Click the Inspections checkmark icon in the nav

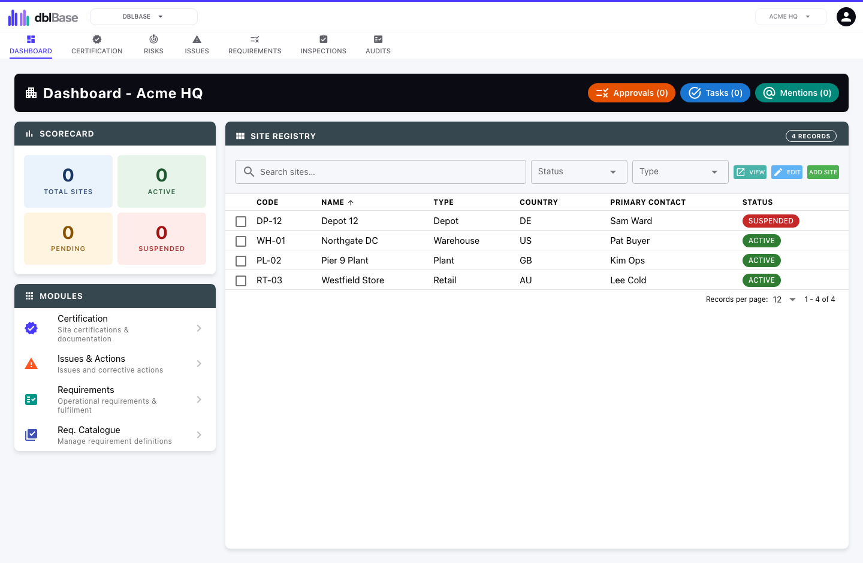[x=324, y=40]
